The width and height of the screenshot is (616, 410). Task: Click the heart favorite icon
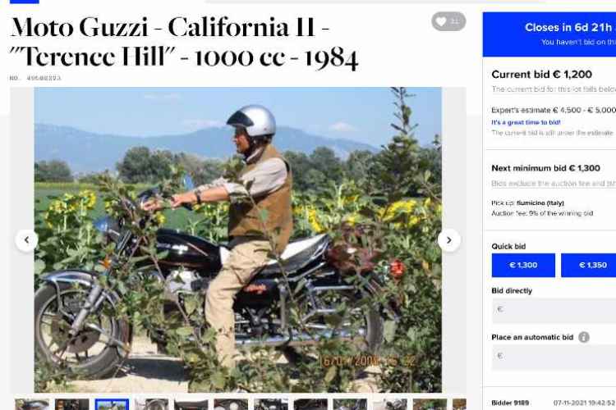point(448,21)
